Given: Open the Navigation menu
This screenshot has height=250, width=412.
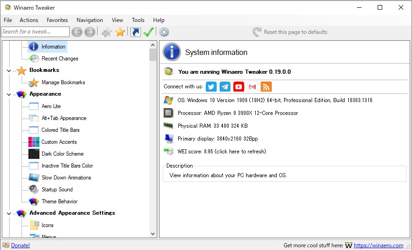Looking at the screenshot, I should point(90,20).
